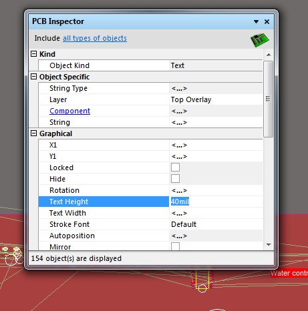Toggle the Locked checkbox
308x311 pixels.
175,168
